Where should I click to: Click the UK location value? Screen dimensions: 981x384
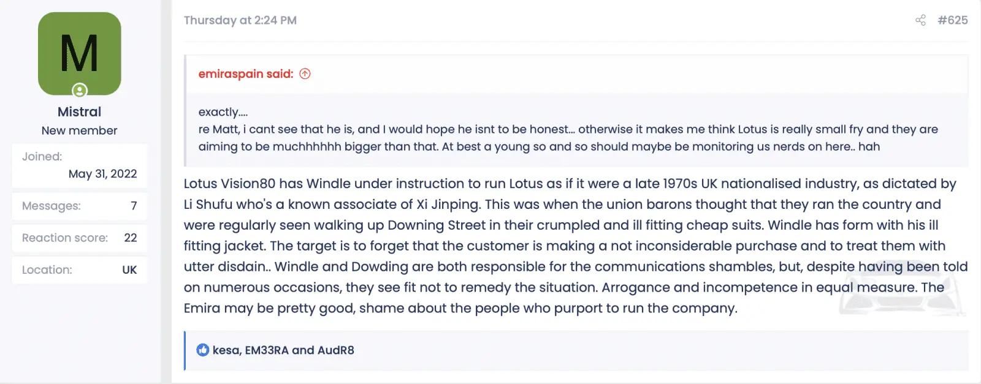129,270
